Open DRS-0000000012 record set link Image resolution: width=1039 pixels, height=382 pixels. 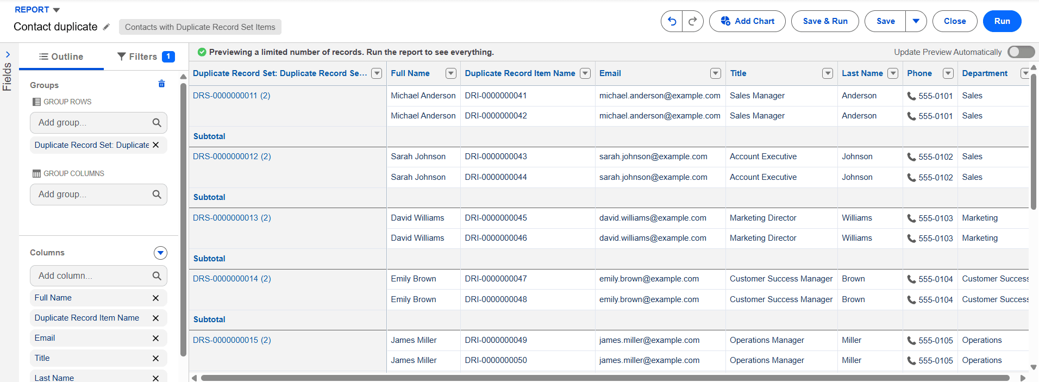point(231,156)
